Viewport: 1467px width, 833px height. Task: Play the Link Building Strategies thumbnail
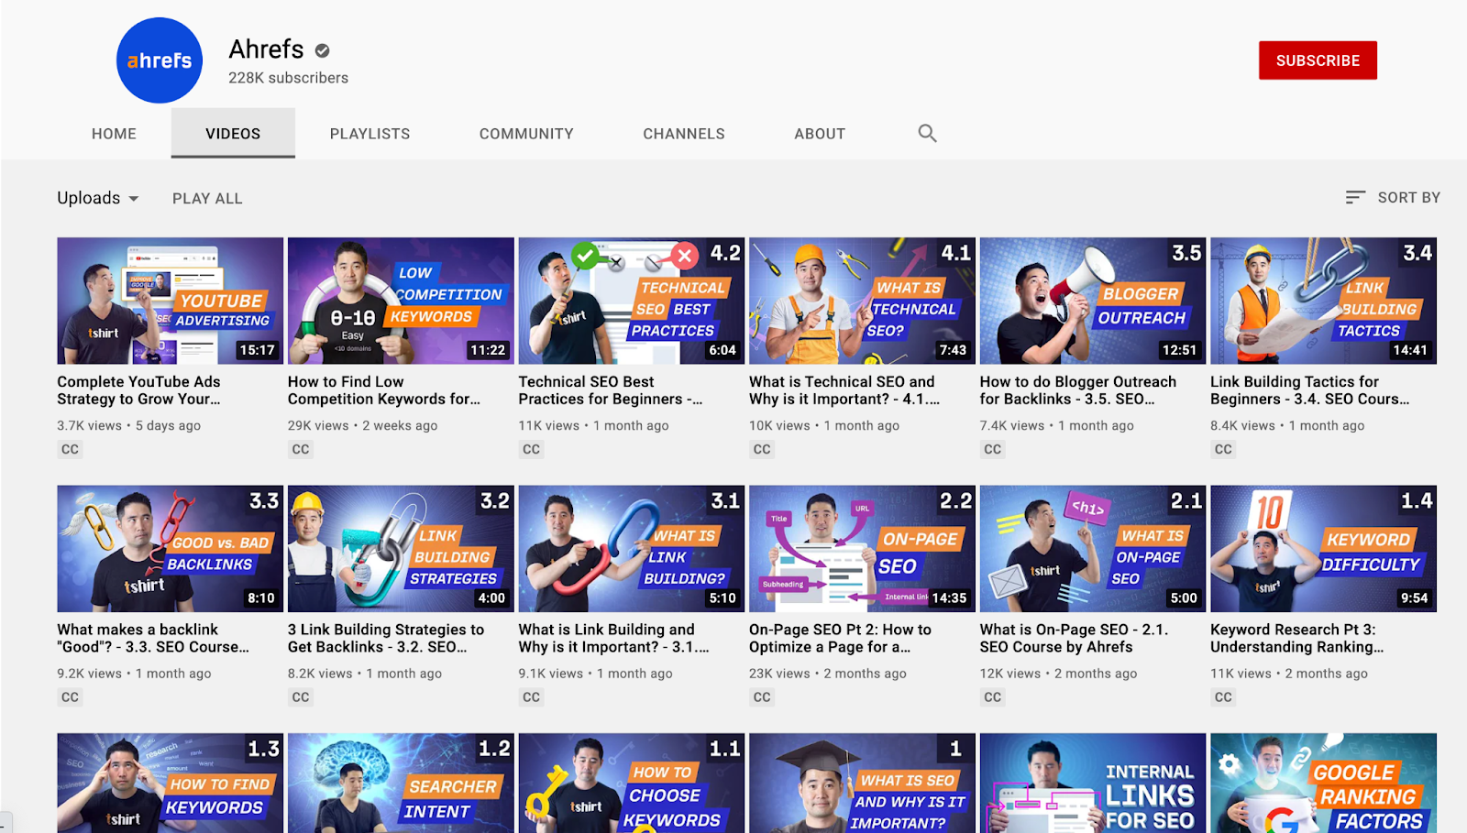point(401,549)
